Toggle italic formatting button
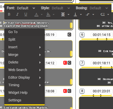 [x=17, y=14]
